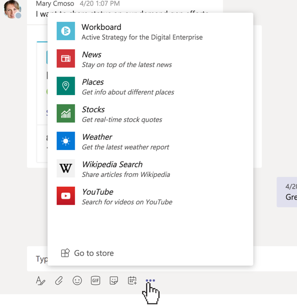Open the Weather sun icon

tap(66, 141)
